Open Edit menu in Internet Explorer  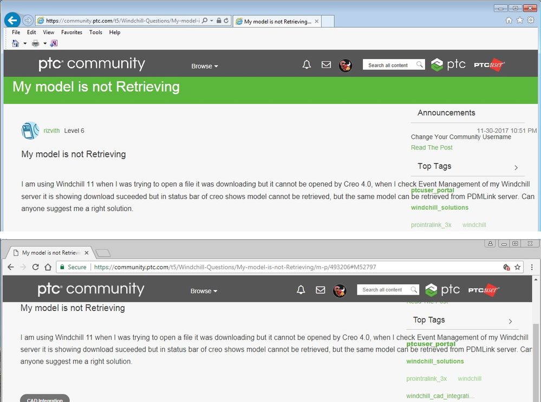31,32
